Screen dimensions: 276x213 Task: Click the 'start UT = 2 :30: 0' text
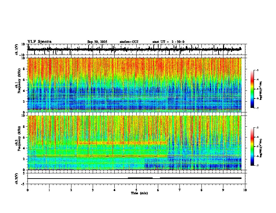[x=168, y=42]
